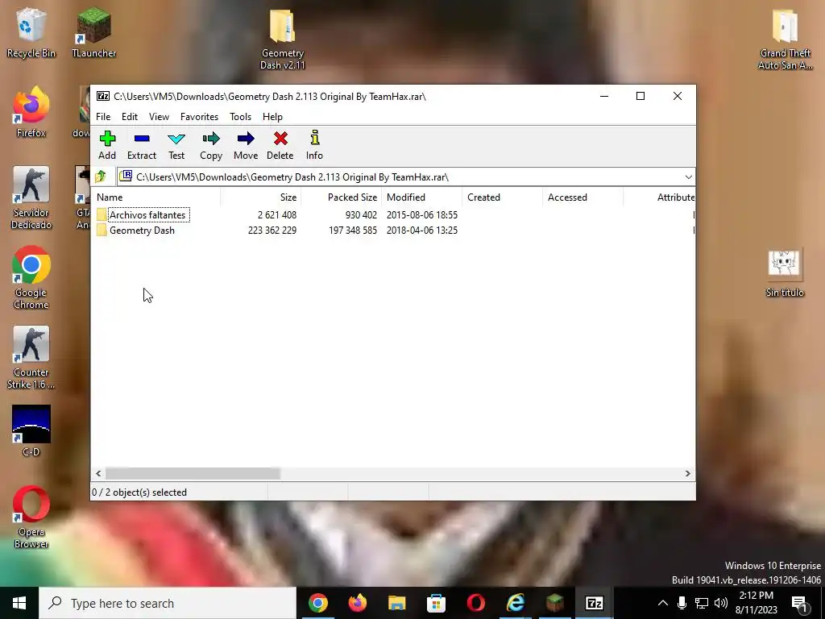Open Internet Explorer from the taskbar
Image resolution: width=825 pixels, height=619 pixels.
click(515, 603)
